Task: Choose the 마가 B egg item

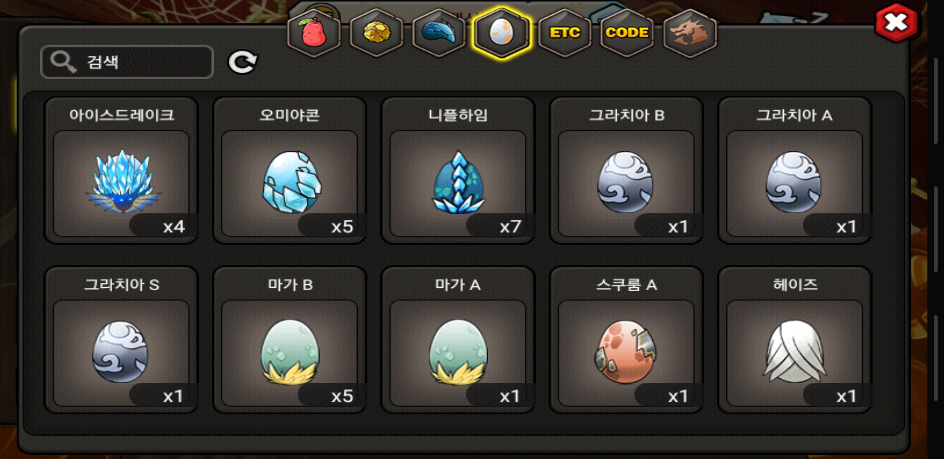Action: 290,340
